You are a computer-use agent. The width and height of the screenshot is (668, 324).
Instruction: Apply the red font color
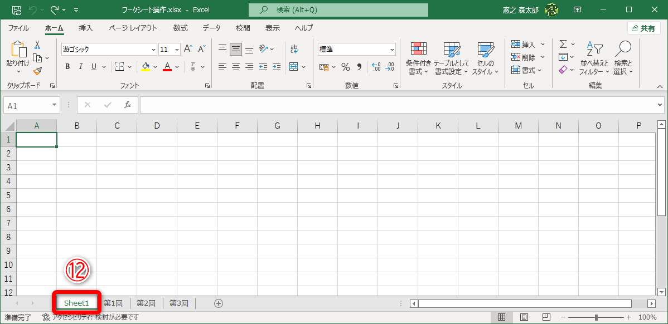click(167, 67)
